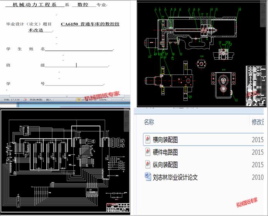
Task: Click the 机械动力工程系 department text
Action: coord(34,5)
